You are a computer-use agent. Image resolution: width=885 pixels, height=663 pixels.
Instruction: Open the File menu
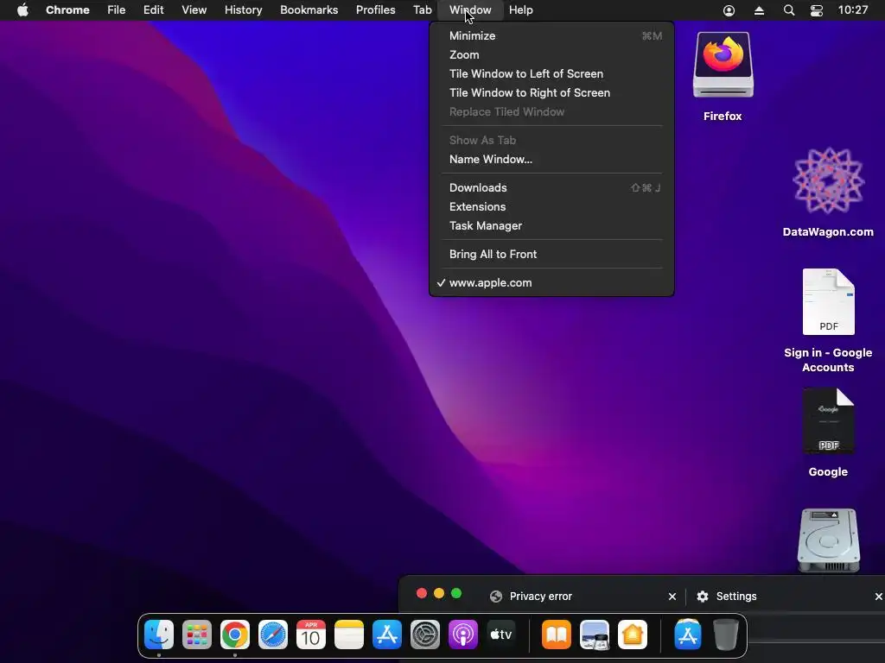coord(117,10)
